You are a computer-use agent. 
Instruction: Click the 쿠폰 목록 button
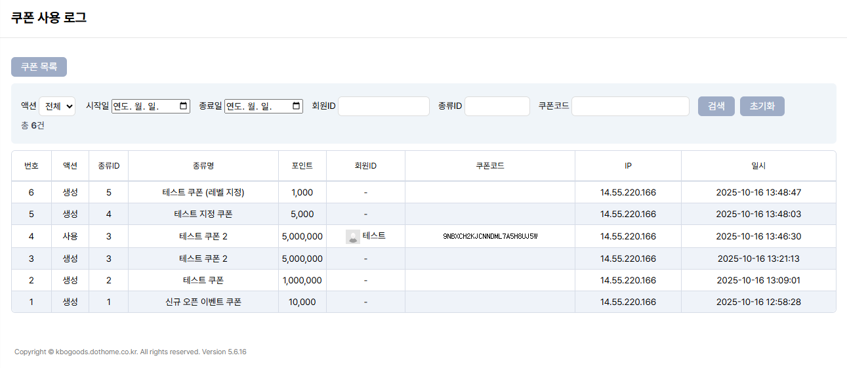coord(39,67)
